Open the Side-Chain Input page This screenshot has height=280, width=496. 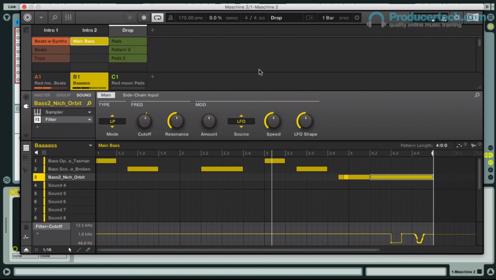(140, 95)
